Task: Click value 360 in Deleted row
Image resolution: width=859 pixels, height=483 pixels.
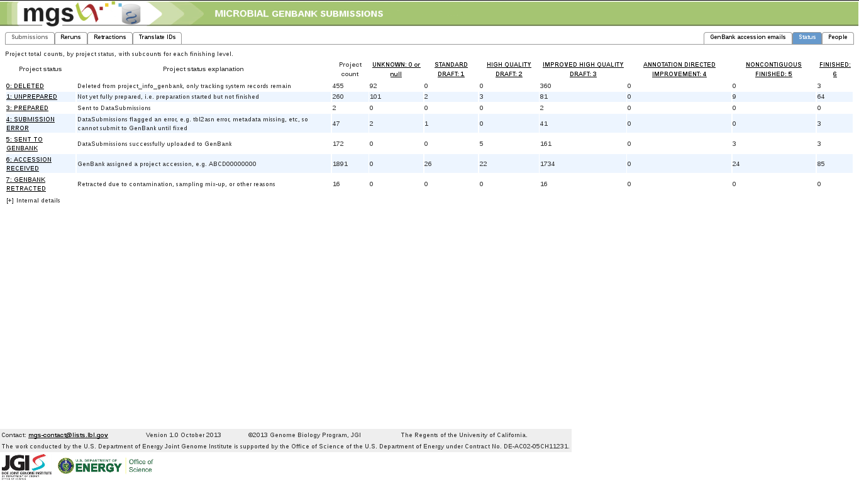Action: pyautogui.click(x=545, y=86)
